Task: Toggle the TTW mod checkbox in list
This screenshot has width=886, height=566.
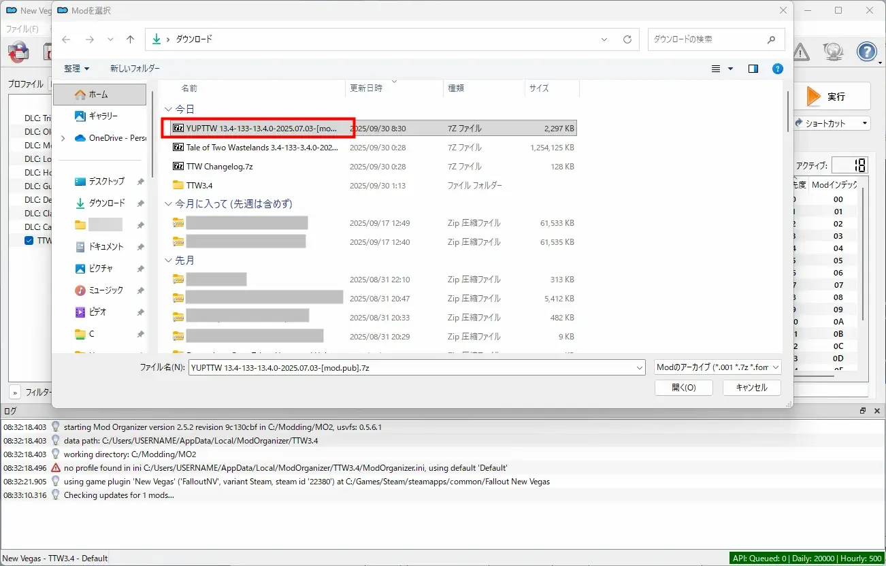Action: (29, 240)
